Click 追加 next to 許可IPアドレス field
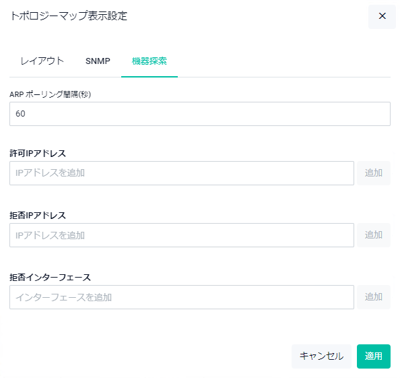Image resolution: width=400 pixels, height=378 pixels. coord(374,173)
